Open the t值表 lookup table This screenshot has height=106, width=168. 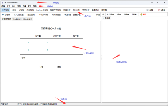click(119, 14)
